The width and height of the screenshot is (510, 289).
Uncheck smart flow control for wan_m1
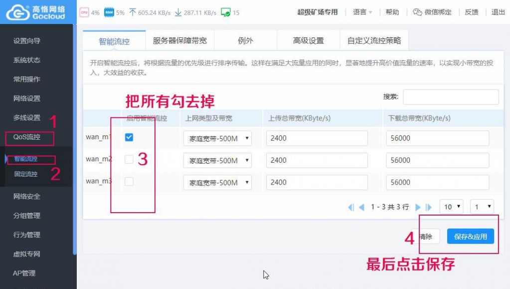coord(129,138)
